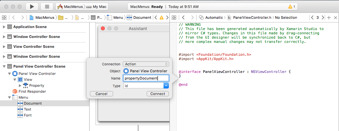Click Panel View Controller object in popover
Image resolution: width=339 pixels, height=131 pixels.
pyautogui.click(x=145, y=71)
